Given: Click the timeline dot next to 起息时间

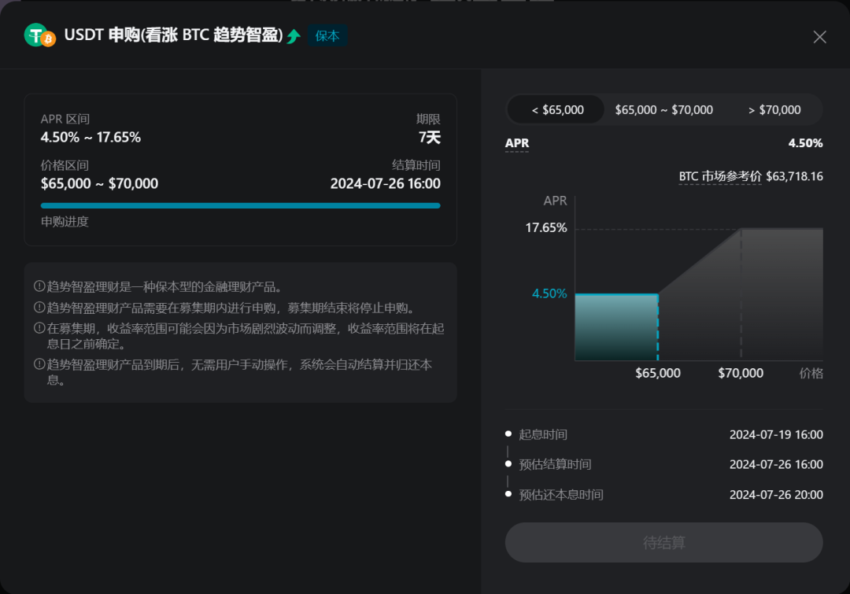Looking at the screenshot, I should coord(508,434).
